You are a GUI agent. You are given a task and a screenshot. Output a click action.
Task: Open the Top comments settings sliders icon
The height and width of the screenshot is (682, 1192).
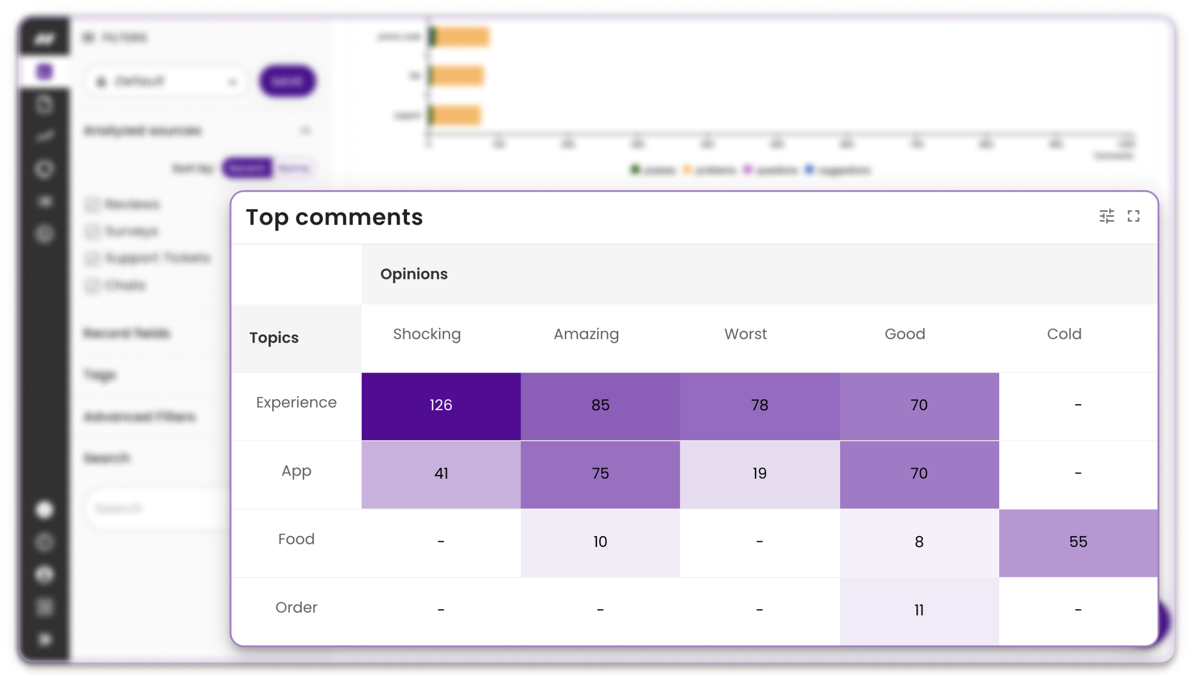(1106, 217)
